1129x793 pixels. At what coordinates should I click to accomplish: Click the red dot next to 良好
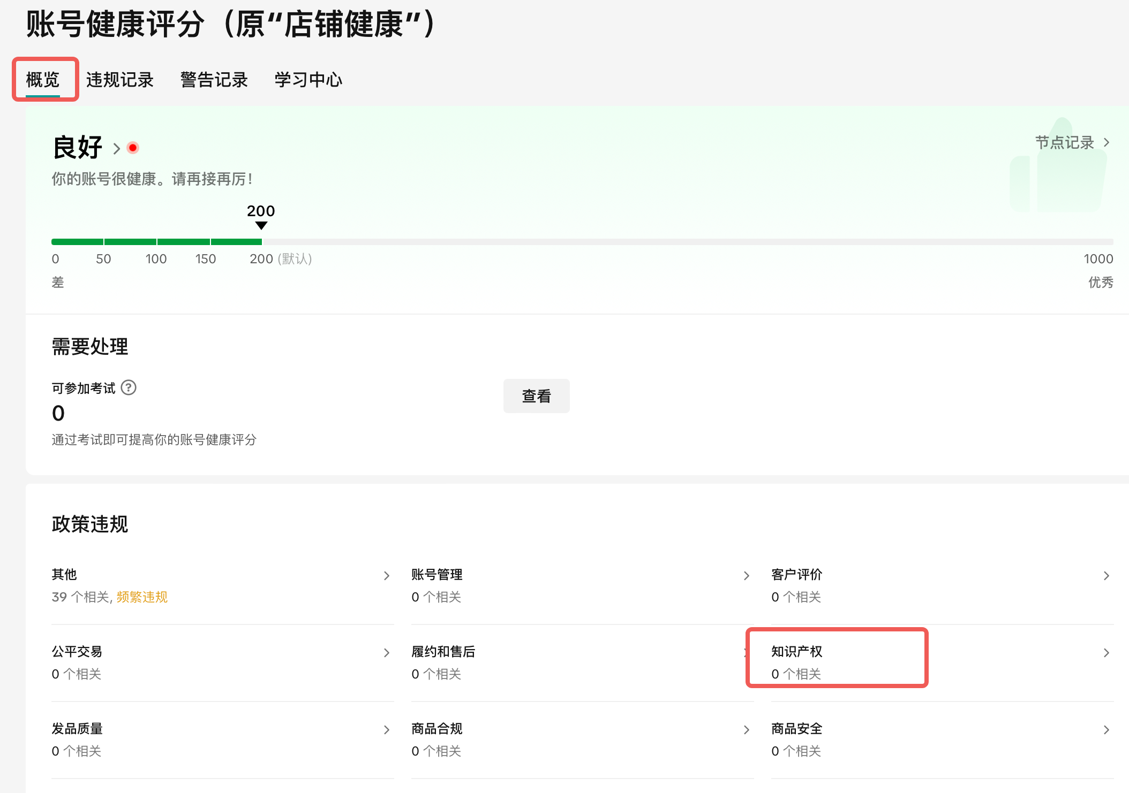133,148
